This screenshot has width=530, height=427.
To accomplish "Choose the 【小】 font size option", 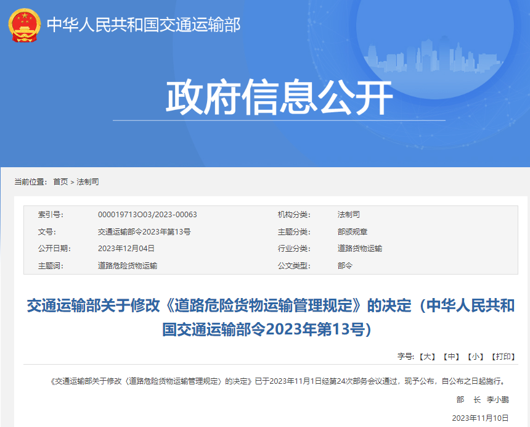I will click(x=475, y=357).
